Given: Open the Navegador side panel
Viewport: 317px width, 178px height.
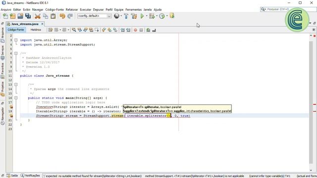Looking at the screenshot, I should pyautogui.click(x=2, y=116).
